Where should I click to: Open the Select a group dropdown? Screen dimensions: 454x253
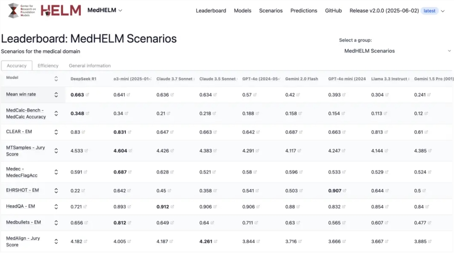pos(397,51)
